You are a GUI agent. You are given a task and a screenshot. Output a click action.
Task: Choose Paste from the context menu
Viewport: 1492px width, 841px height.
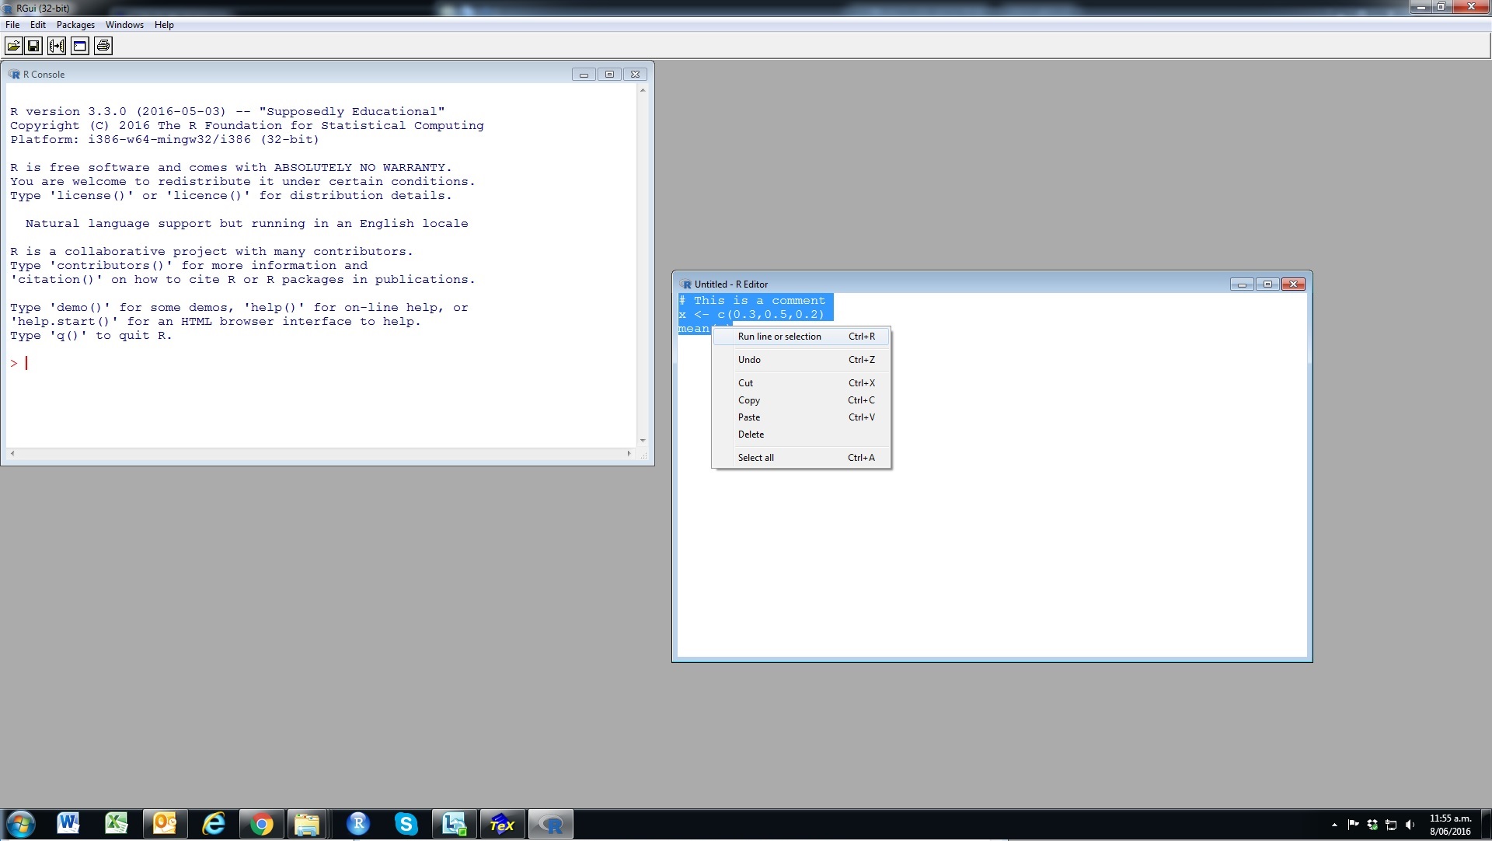[801, 417]
